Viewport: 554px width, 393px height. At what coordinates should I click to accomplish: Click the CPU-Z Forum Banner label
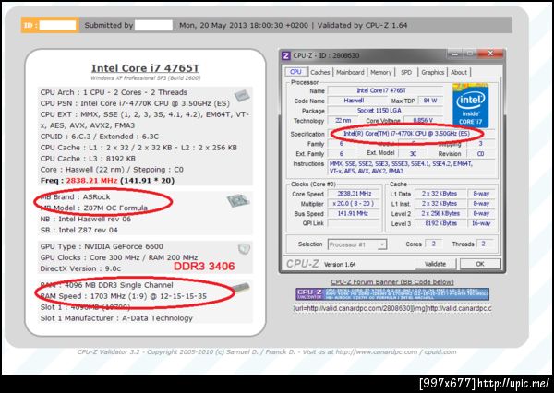tap(392, 281)
